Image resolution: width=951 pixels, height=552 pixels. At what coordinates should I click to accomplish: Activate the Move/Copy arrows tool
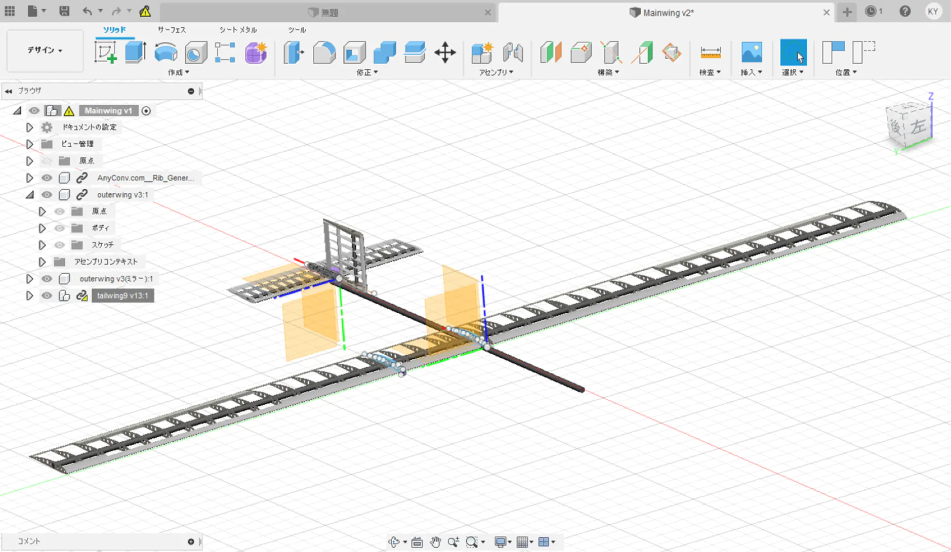(445, 53)
